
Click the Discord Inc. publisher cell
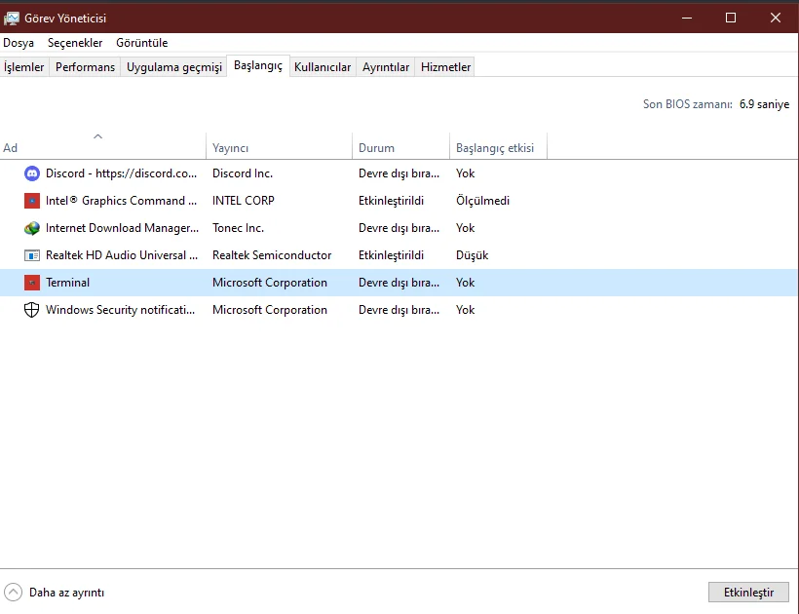243,173
